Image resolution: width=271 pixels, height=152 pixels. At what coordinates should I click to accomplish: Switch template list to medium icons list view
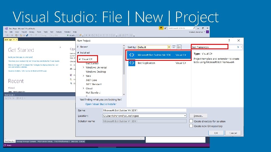tap(179, 47)
